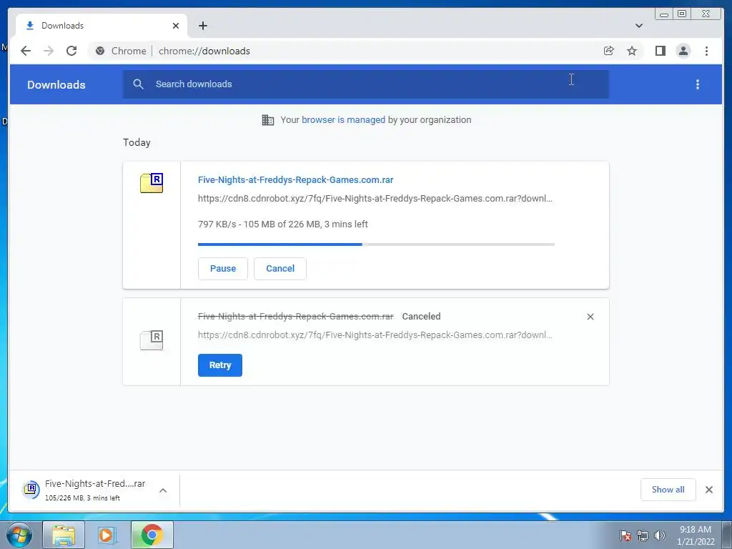This screenshot has width=732, height=549.
Task: Open the 'browser is managed' link
Action: 343,120
